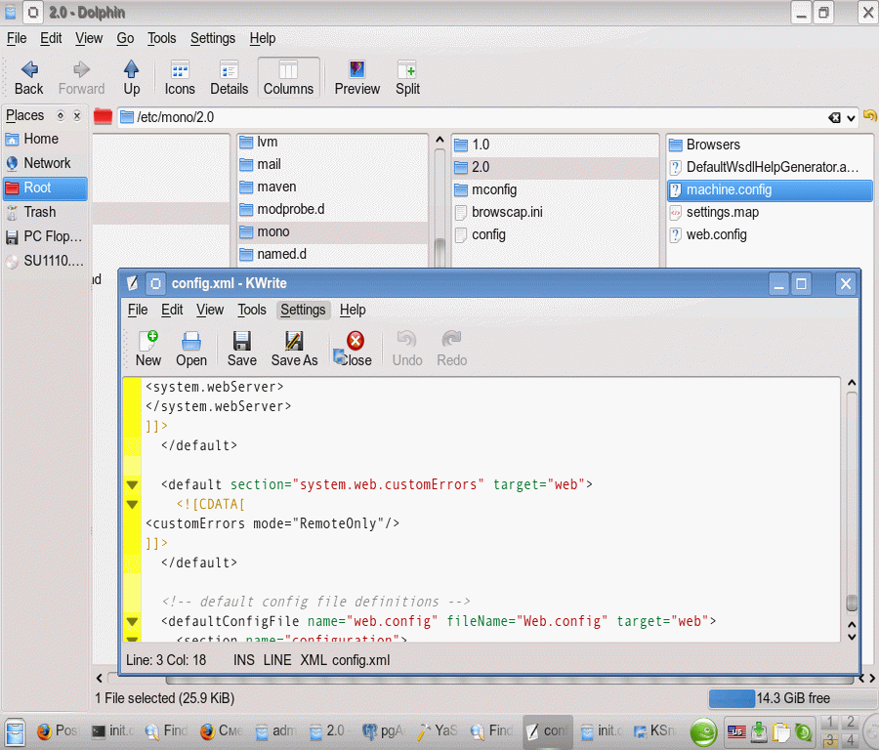879x750 pixels.
Task: Close the document via KWrite toolbar
Action: (355, 350)
